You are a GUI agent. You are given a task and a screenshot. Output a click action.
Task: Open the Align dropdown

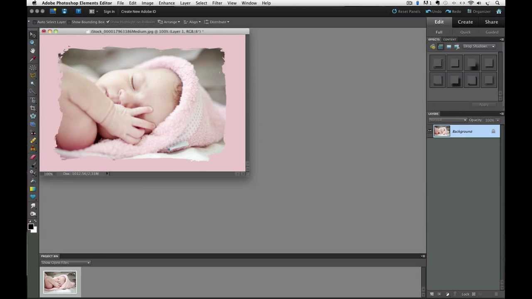click(192, 22)
